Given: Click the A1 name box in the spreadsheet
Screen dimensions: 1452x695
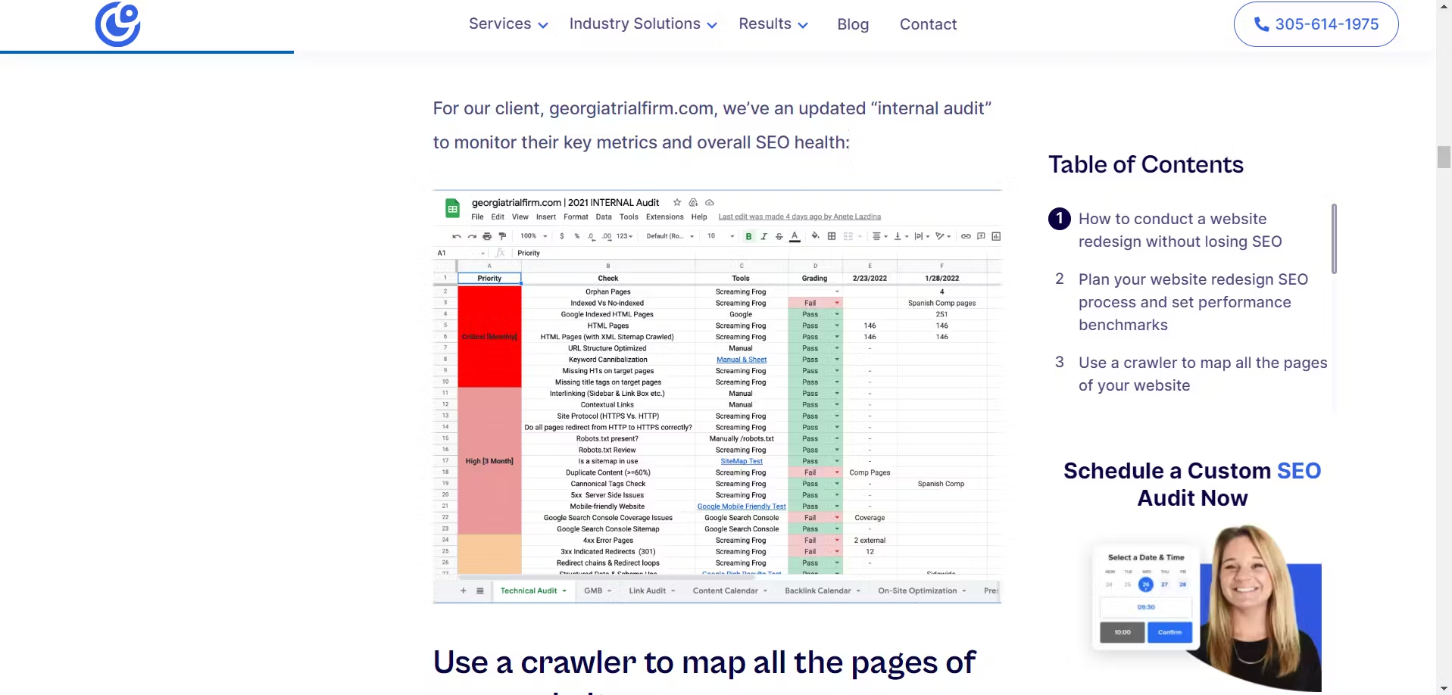Looking at the screenshot, I should coord(460,253).
